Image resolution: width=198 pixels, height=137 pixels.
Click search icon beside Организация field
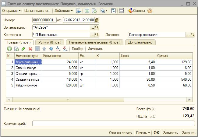click(x=97, y=27)
